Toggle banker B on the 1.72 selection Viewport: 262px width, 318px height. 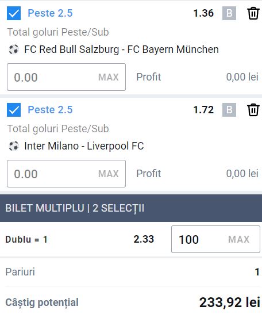(x=229, y=110)
